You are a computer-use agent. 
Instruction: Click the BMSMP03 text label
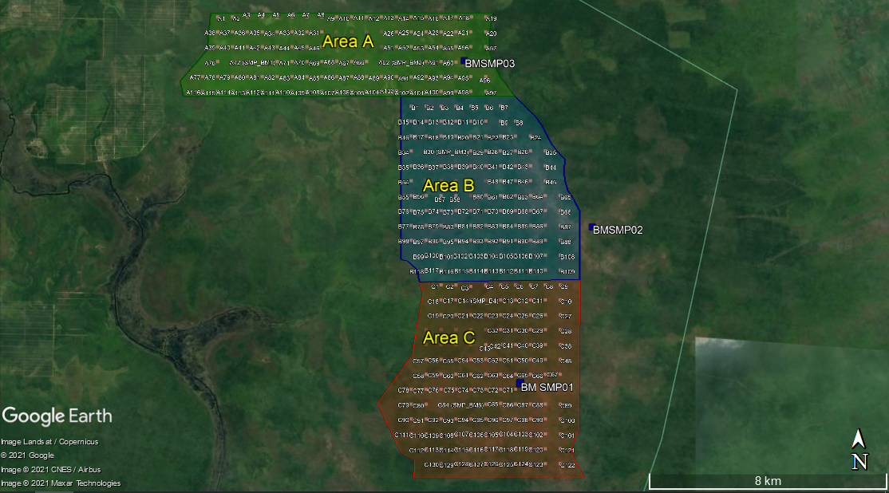(x=490, y=63)
